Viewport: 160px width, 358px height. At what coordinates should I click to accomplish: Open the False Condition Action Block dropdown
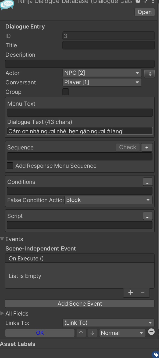point(108,200)
